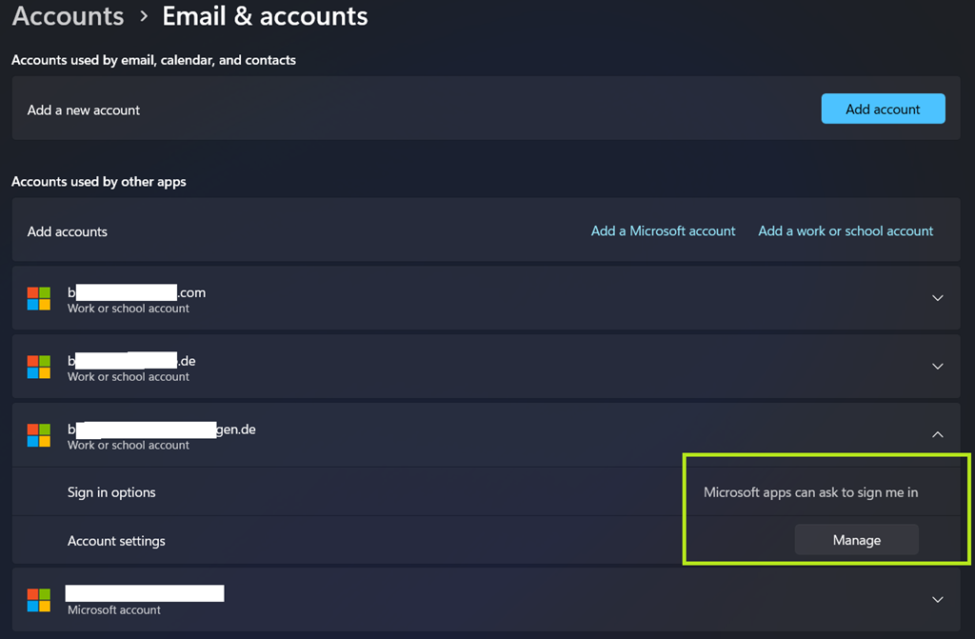Click the Email & accounts page title
Image resolution: width=975 pixels, height=639 pixels.
[265, 16]
